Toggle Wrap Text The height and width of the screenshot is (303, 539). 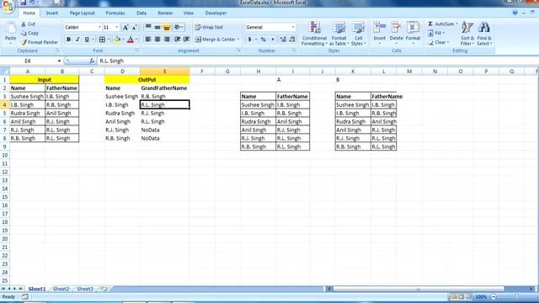(209, 27)
